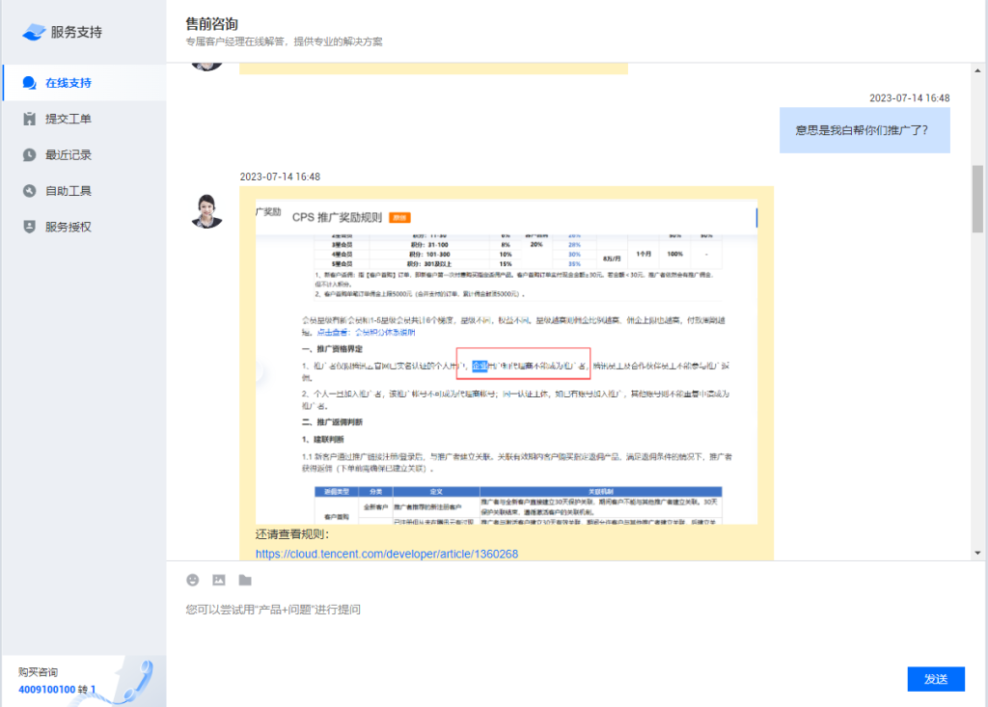
Task: Click the wrench icon next to 自助工具
Action: tap(29, 190)
